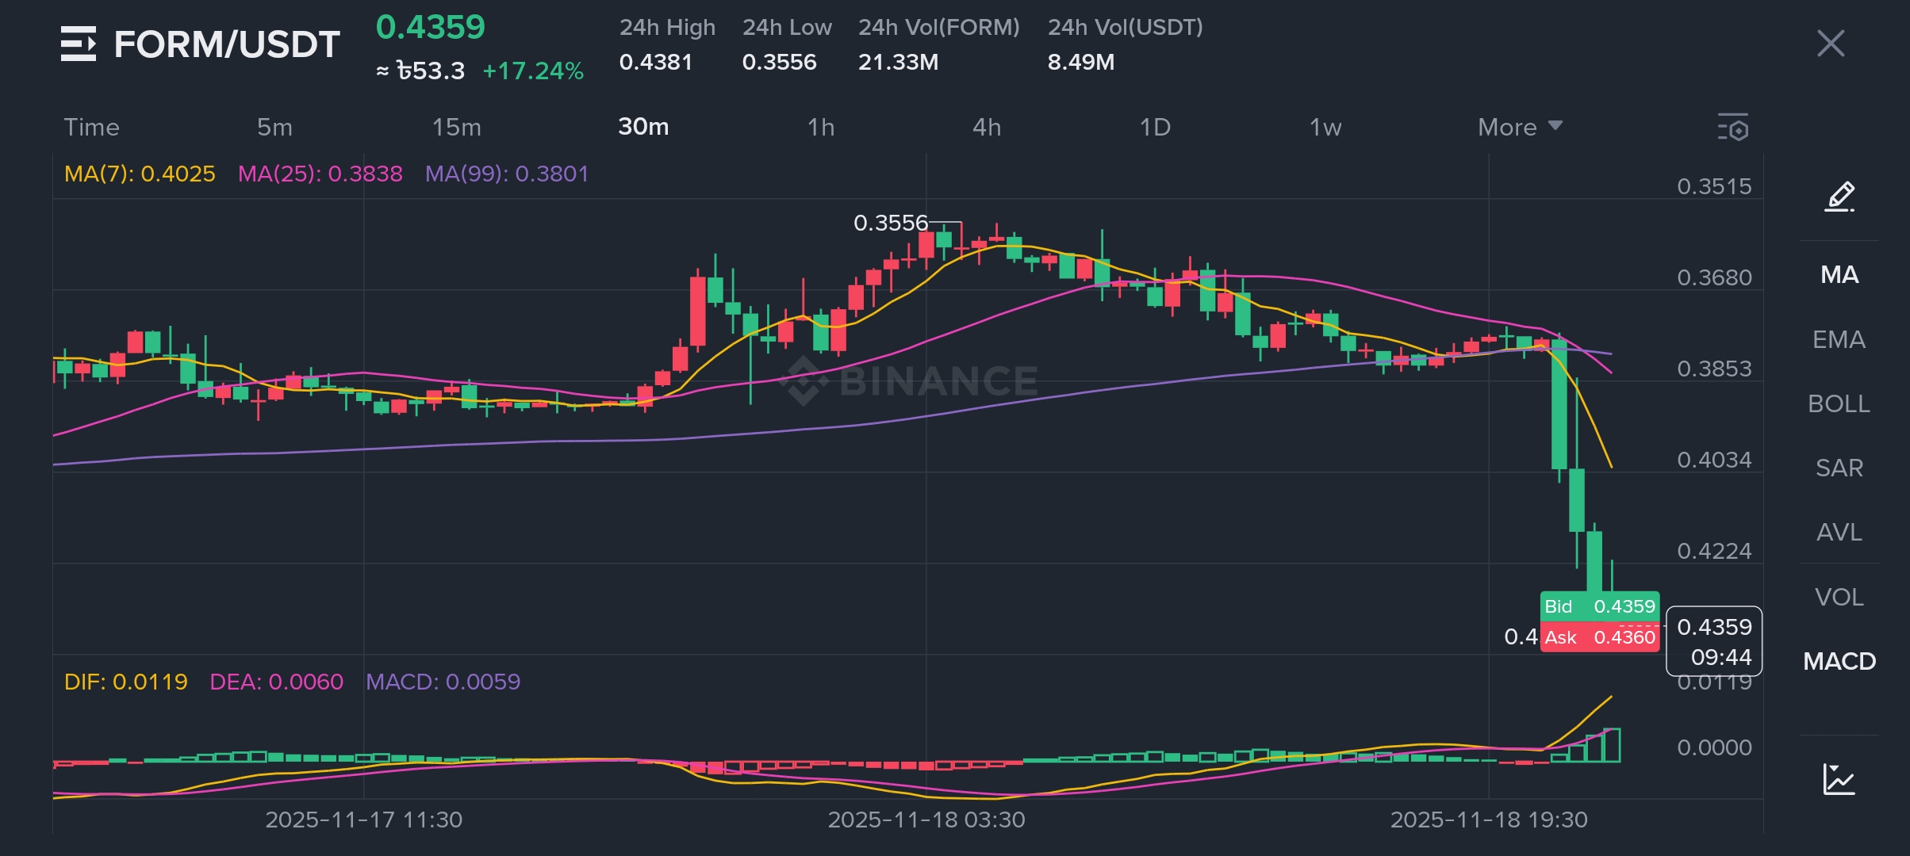Select the FORM/USDT pair name
The width and height of the screenshot is (1910, 856).
click(227, 44)
